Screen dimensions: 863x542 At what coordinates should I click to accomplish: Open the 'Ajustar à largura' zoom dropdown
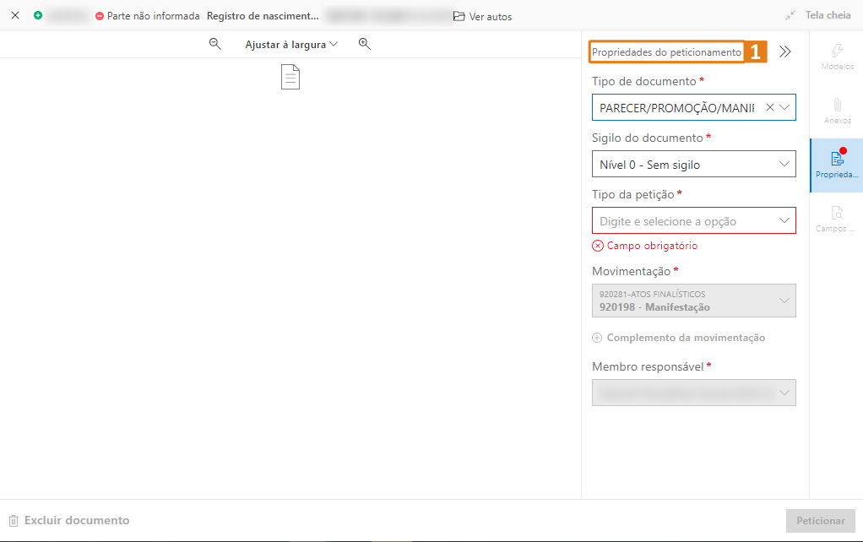pyautogui.click(x=290, y=44)
